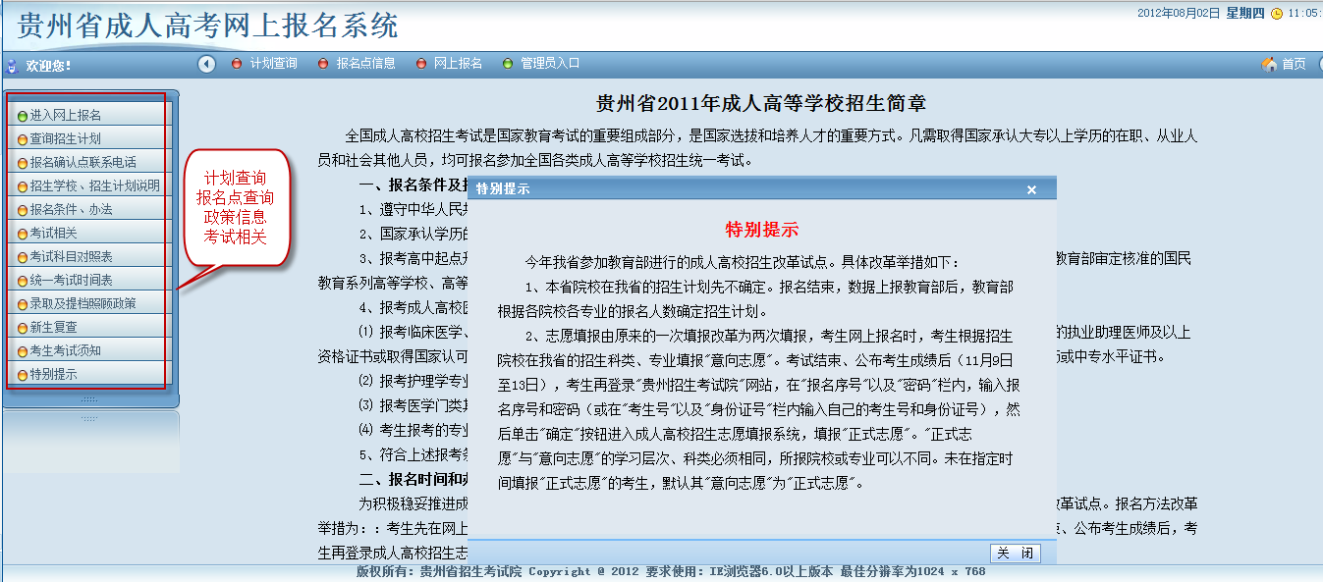The width and height of the screenshot is (1323, 582).
Task: Open 网上报名 in the top menu
Action: coord(458,64)
